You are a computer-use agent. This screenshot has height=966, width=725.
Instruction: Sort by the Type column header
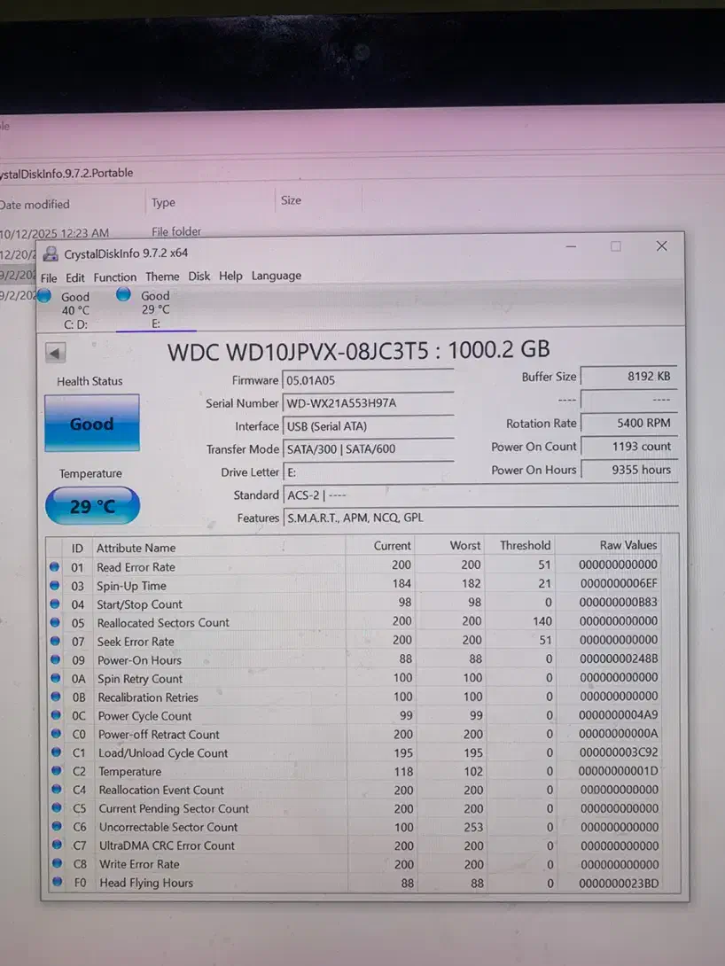pyautogui.click(x=163, y=202)
